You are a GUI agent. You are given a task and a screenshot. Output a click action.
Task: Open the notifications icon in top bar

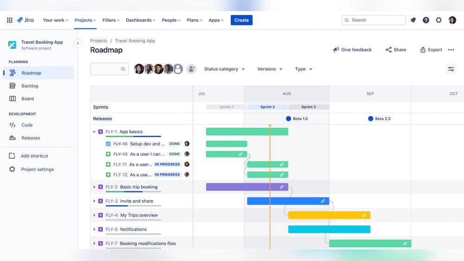[413, 20]
